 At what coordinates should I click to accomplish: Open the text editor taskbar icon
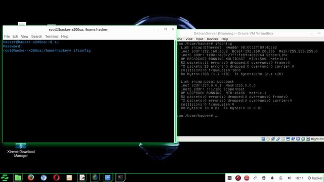click(82, 177)
